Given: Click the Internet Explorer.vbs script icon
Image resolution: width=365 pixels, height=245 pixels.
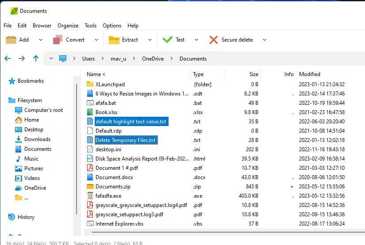Looking at the screenshot, I should click(90, 224).
